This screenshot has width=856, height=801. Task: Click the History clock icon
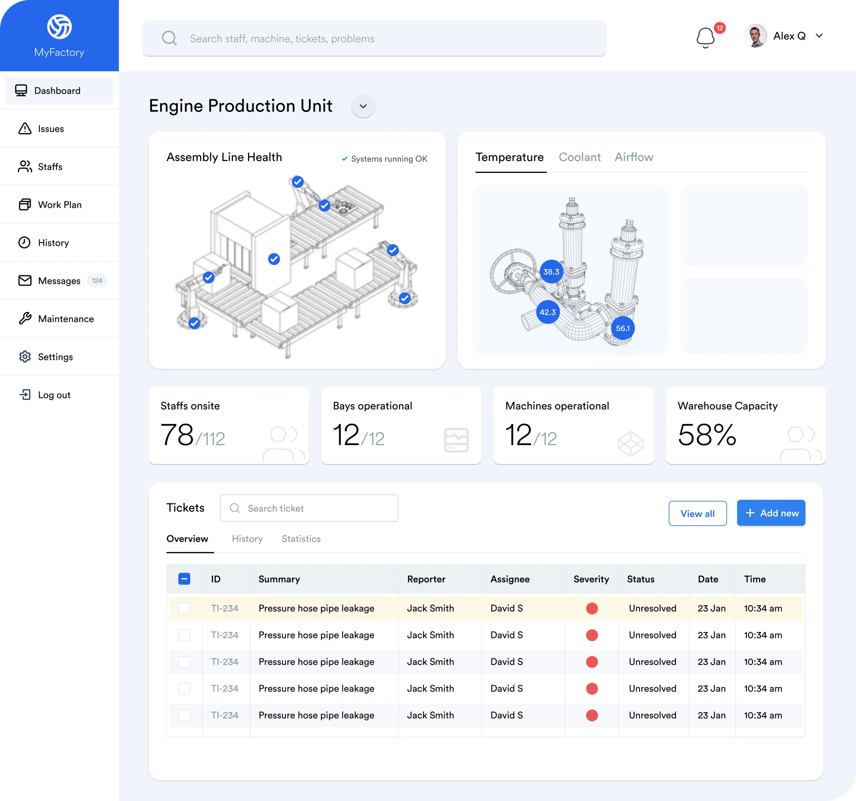[x=25, y=242]
